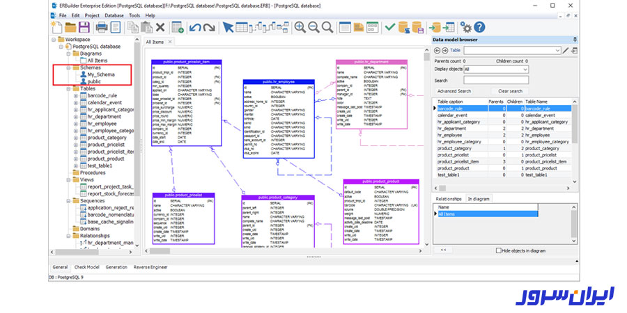The width and height of the screenshot is (627, 313).
Task: Click the green arrow into table icon
Action: [448, 27]
